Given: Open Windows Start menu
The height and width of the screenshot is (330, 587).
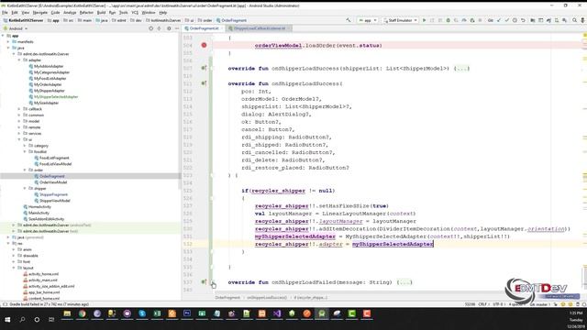Looking at the screenshot, I should point(7,319).
